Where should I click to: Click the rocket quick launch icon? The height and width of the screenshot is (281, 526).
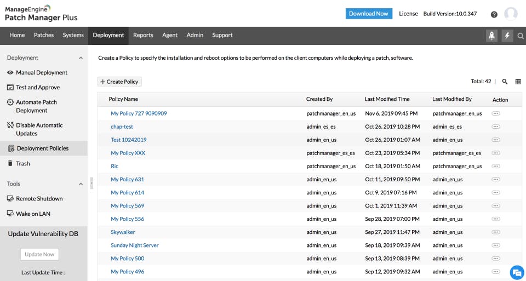(x=491, y=36)
